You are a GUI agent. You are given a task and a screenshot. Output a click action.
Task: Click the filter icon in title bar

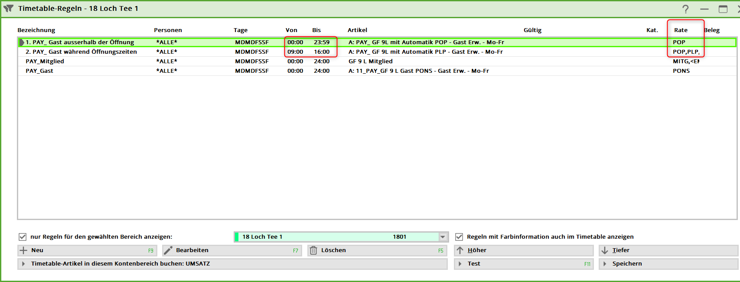coord(8,8)
